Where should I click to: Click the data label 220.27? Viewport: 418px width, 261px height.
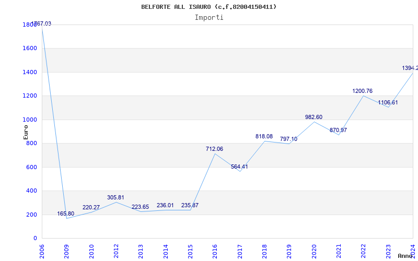point(91,207)
